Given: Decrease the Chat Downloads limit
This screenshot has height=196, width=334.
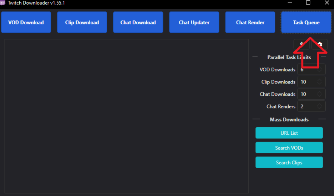Looking at the screenshot, I should [x=319, y=96].
